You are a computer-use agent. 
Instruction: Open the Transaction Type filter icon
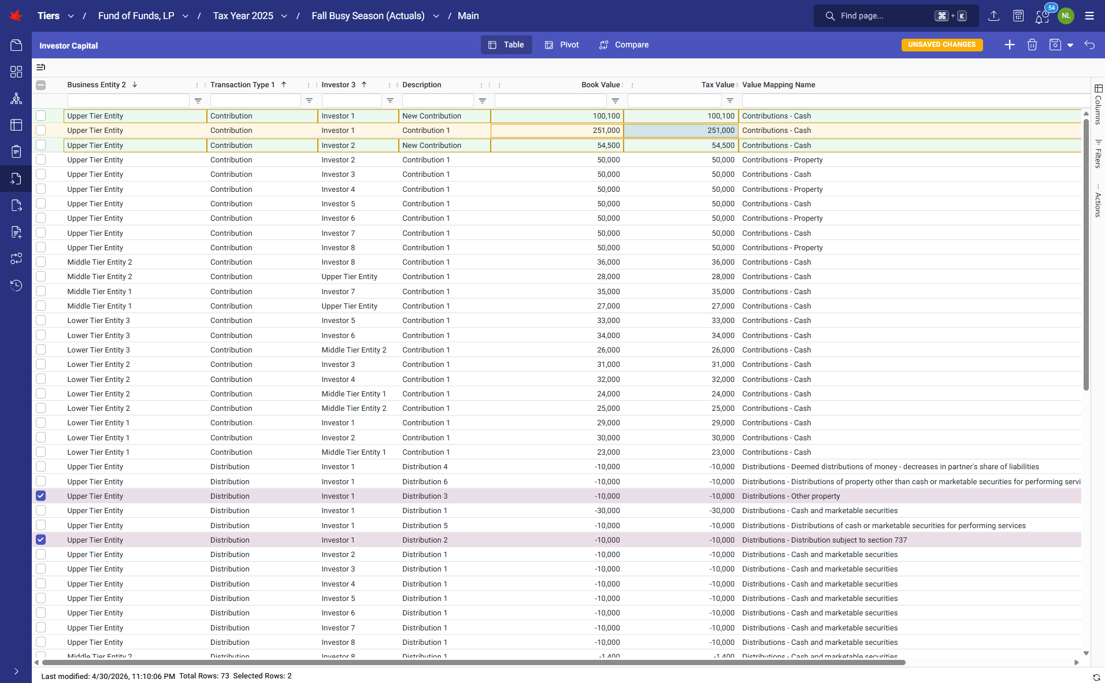click(309, 101)
